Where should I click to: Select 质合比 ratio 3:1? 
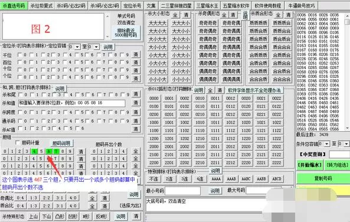click(x=60, y=205)
